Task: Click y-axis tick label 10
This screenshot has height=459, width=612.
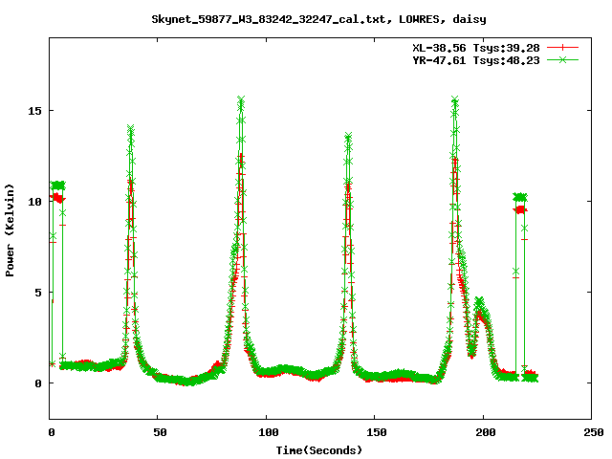Action: (x=34, y=202)
